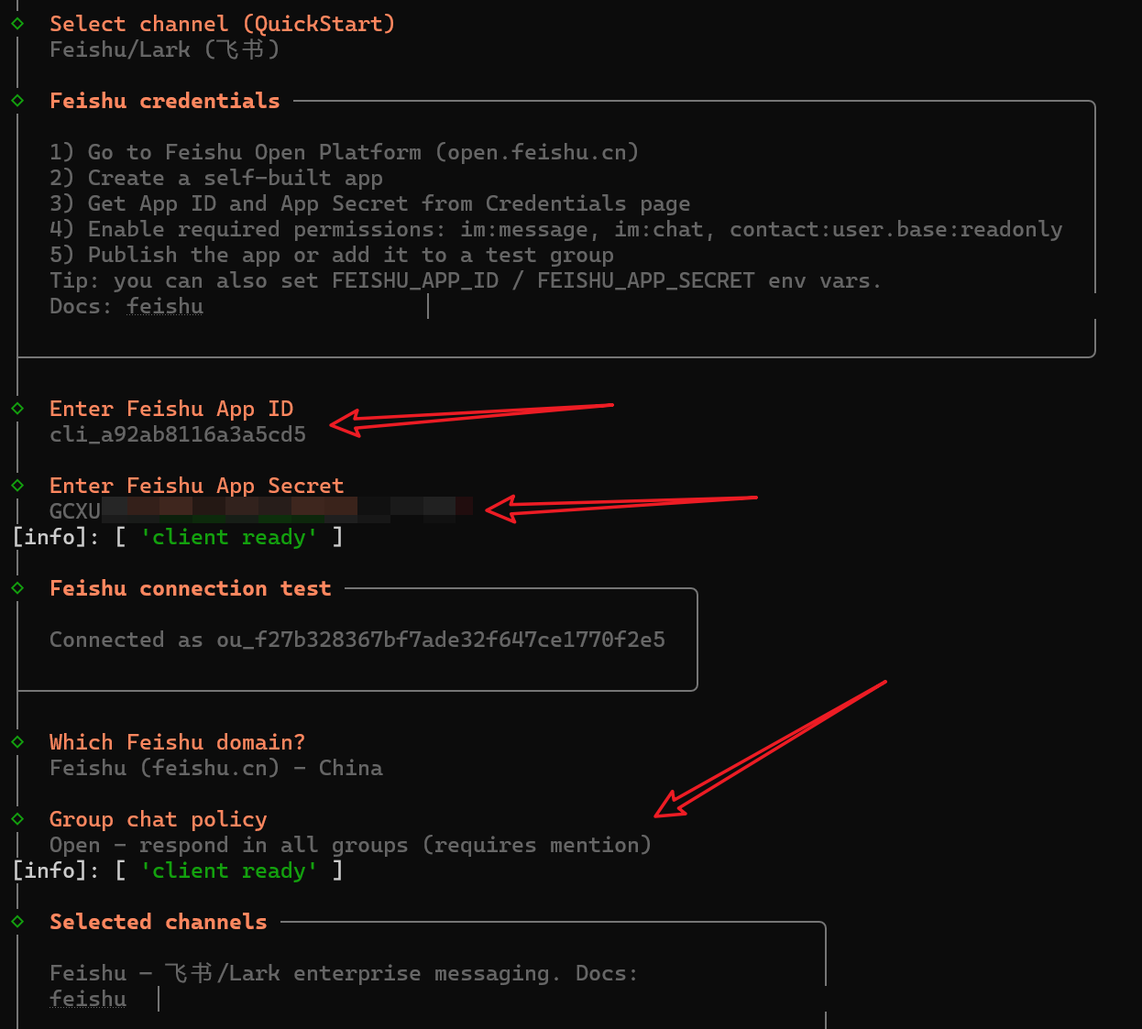
Task: Click the diamond beside Enter Feishu App Secret
Action: tap(17, 486)
